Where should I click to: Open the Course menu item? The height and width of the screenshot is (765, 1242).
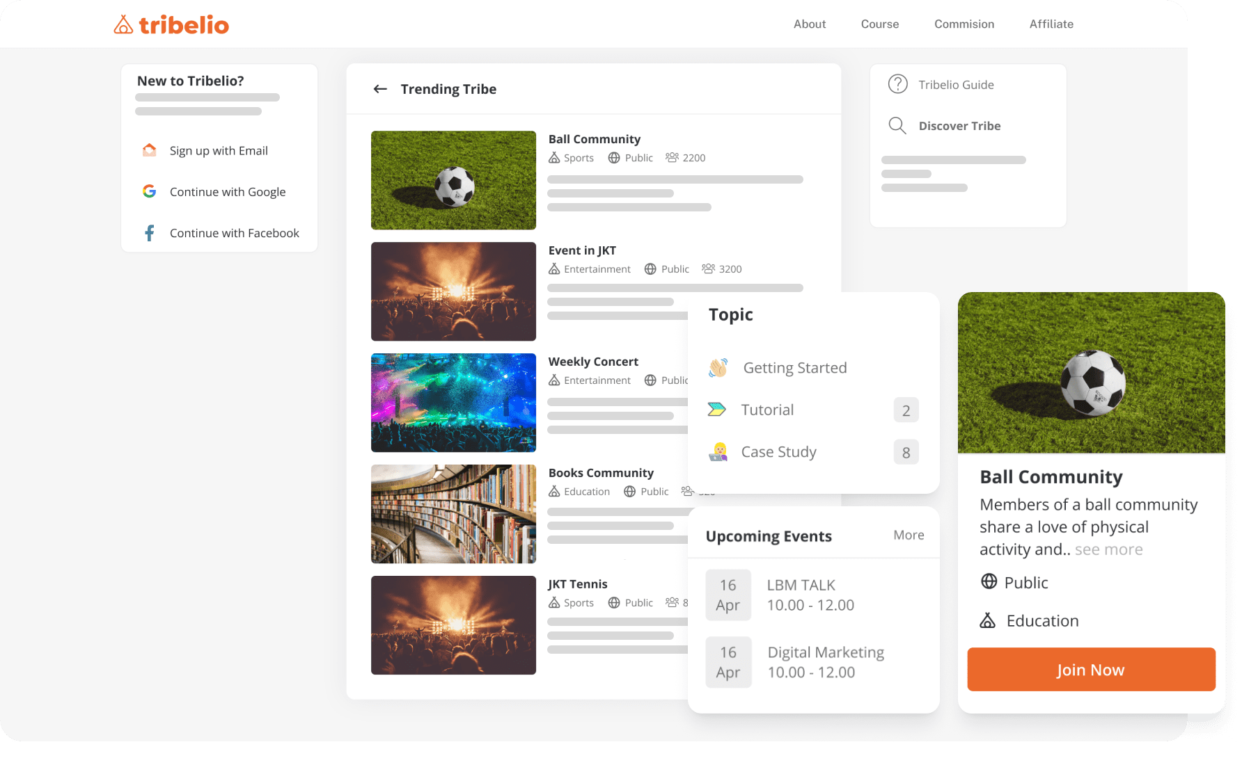879,24
